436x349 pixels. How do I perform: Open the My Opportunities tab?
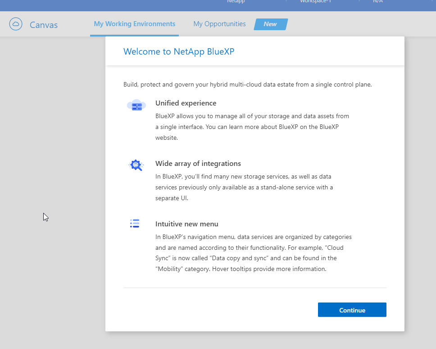point(219,24)
